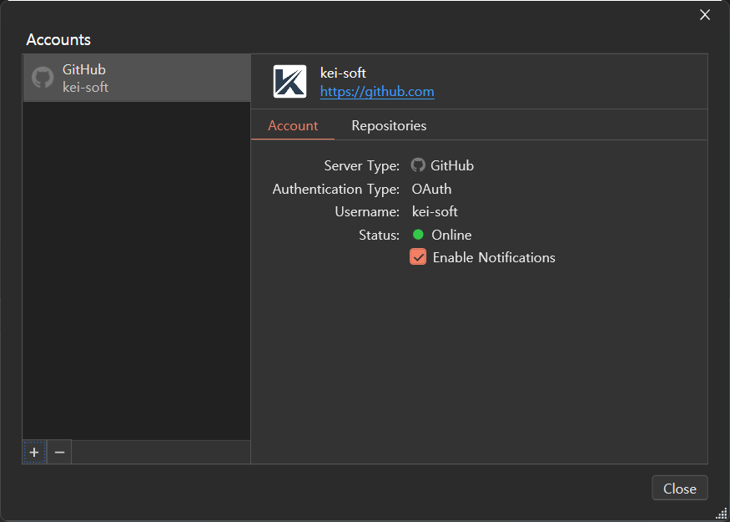Click the kei-soft avatar logo
The image size is (730, 522).
[289, 81]
